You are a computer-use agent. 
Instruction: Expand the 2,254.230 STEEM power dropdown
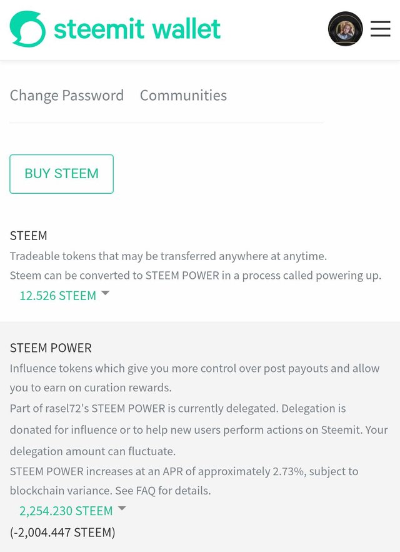(66, 511)
